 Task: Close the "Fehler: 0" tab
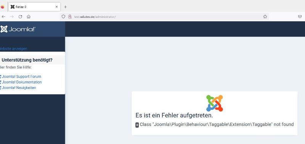tap(56, 7)
